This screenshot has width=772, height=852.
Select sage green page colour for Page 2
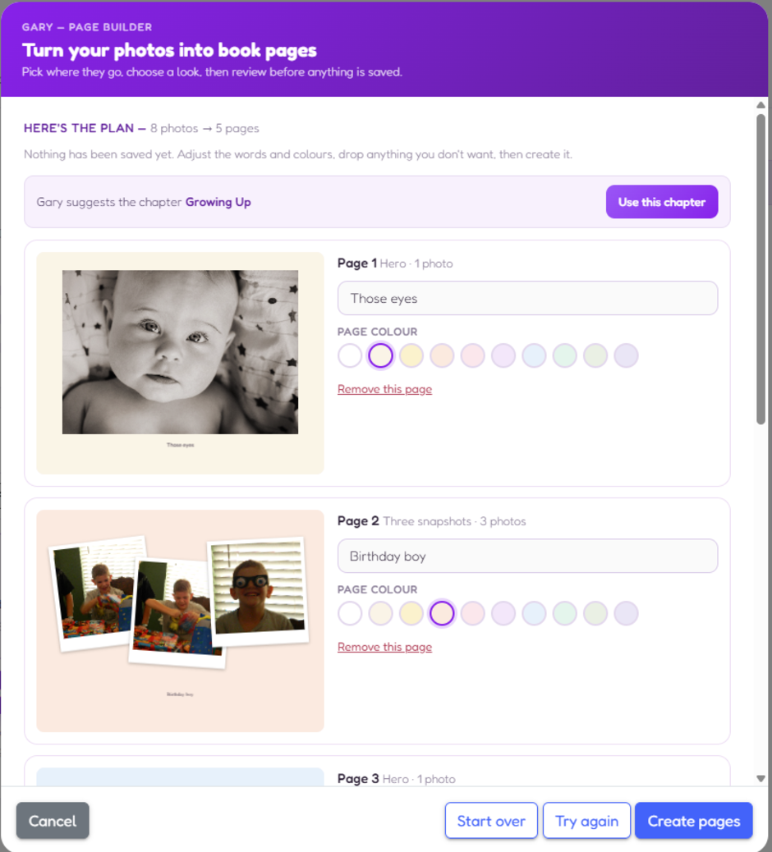595,613
